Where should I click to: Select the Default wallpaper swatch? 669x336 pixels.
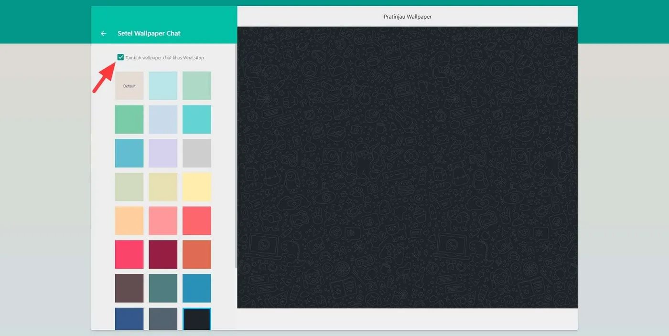click(129, 86)
